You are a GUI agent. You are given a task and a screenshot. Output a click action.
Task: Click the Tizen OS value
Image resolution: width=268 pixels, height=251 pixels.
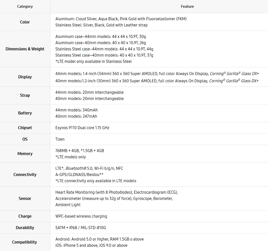click(x=60, y=139)
